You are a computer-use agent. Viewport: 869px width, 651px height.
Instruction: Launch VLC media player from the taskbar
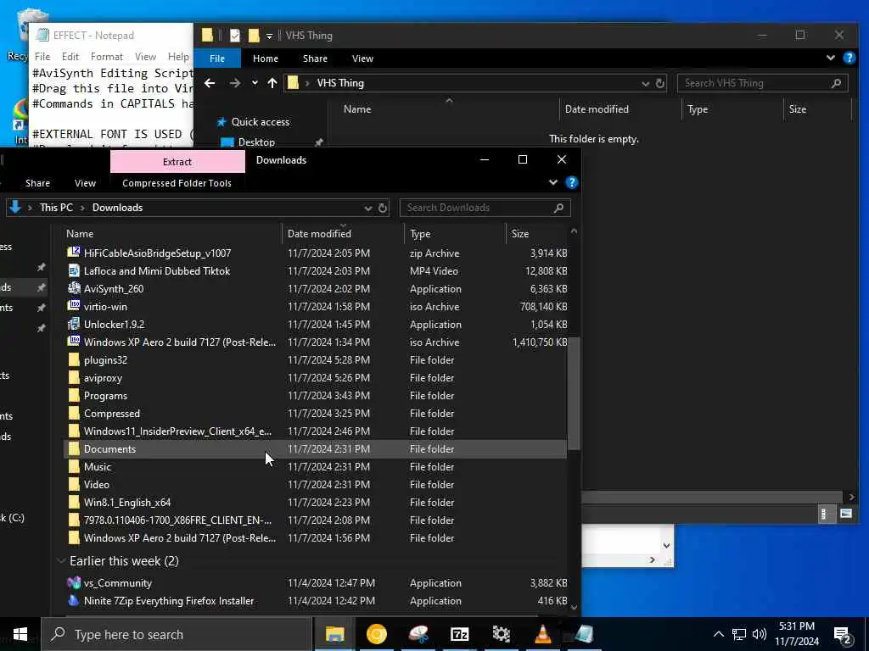pos(542,634)
